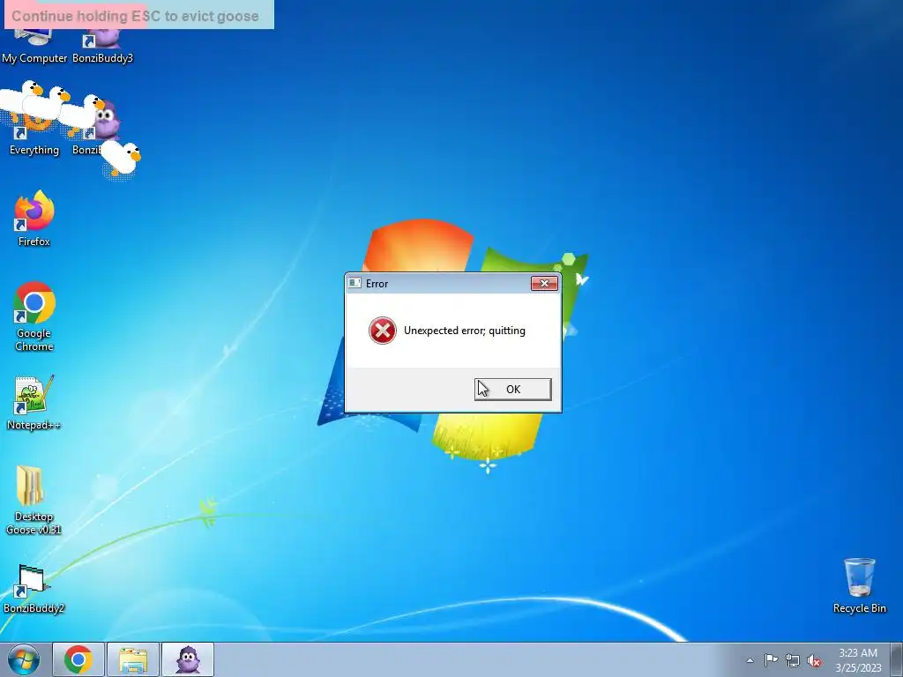Select the red error icon in the dialog

tap(383, 331)
